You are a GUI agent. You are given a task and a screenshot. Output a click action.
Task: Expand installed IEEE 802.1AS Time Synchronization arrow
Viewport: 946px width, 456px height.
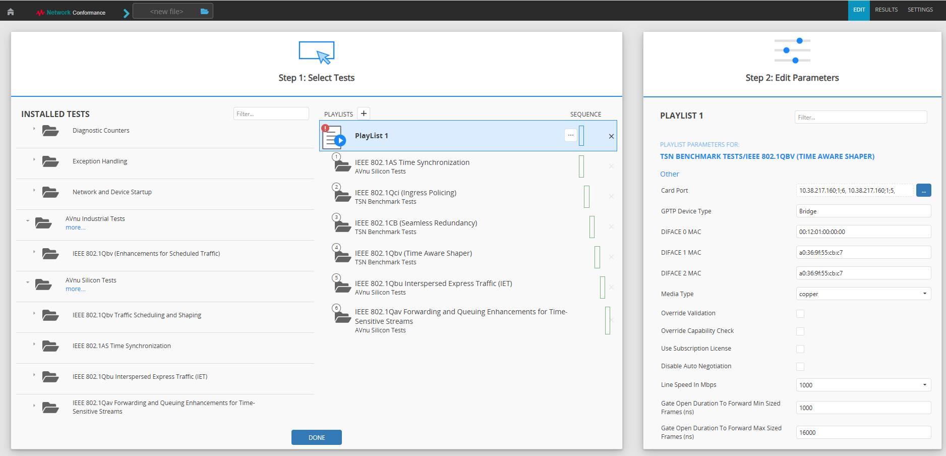pyautogui.click(x=34, y=344)
